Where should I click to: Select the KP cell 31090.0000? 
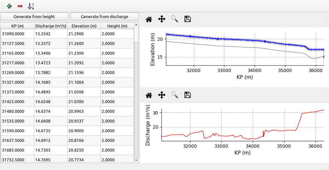pos(17,34)
